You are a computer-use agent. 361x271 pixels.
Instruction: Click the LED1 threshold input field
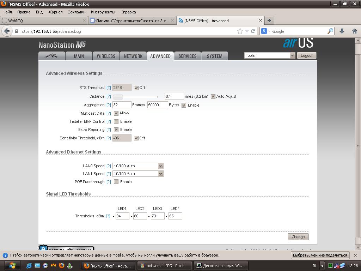tap(122, 216)
